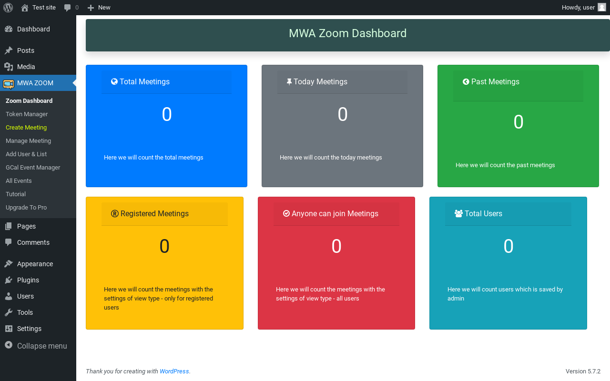Open Token Manager submenu
This screenshot has height=381, width=610.
click(27, 114)
